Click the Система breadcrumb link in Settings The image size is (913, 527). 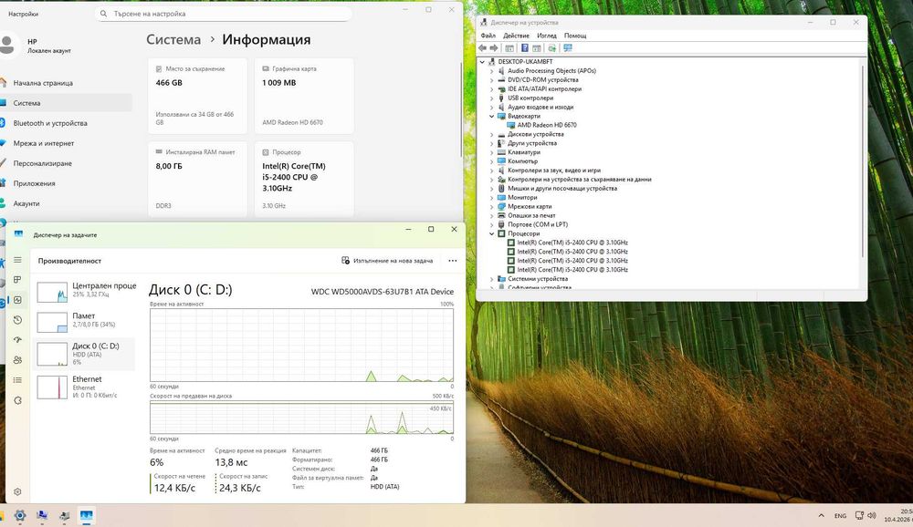coord(173,39)
